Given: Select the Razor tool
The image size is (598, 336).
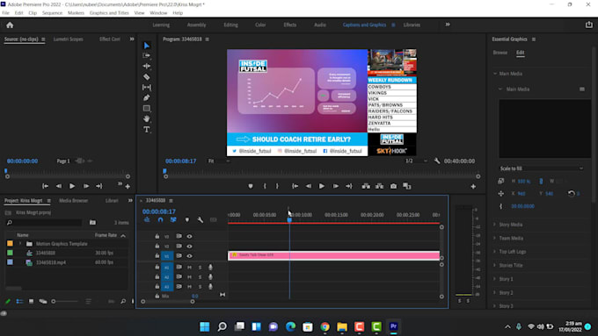Looking at the screenshot, I should [x=147, y=77].
